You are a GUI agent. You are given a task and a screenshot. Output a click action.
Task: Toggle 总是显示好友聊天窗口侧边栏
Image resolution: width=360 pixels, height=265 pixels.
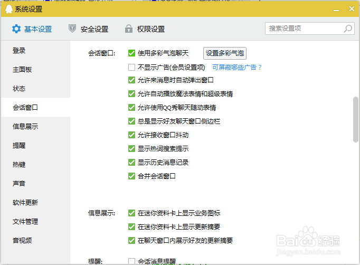pos(131,121)
